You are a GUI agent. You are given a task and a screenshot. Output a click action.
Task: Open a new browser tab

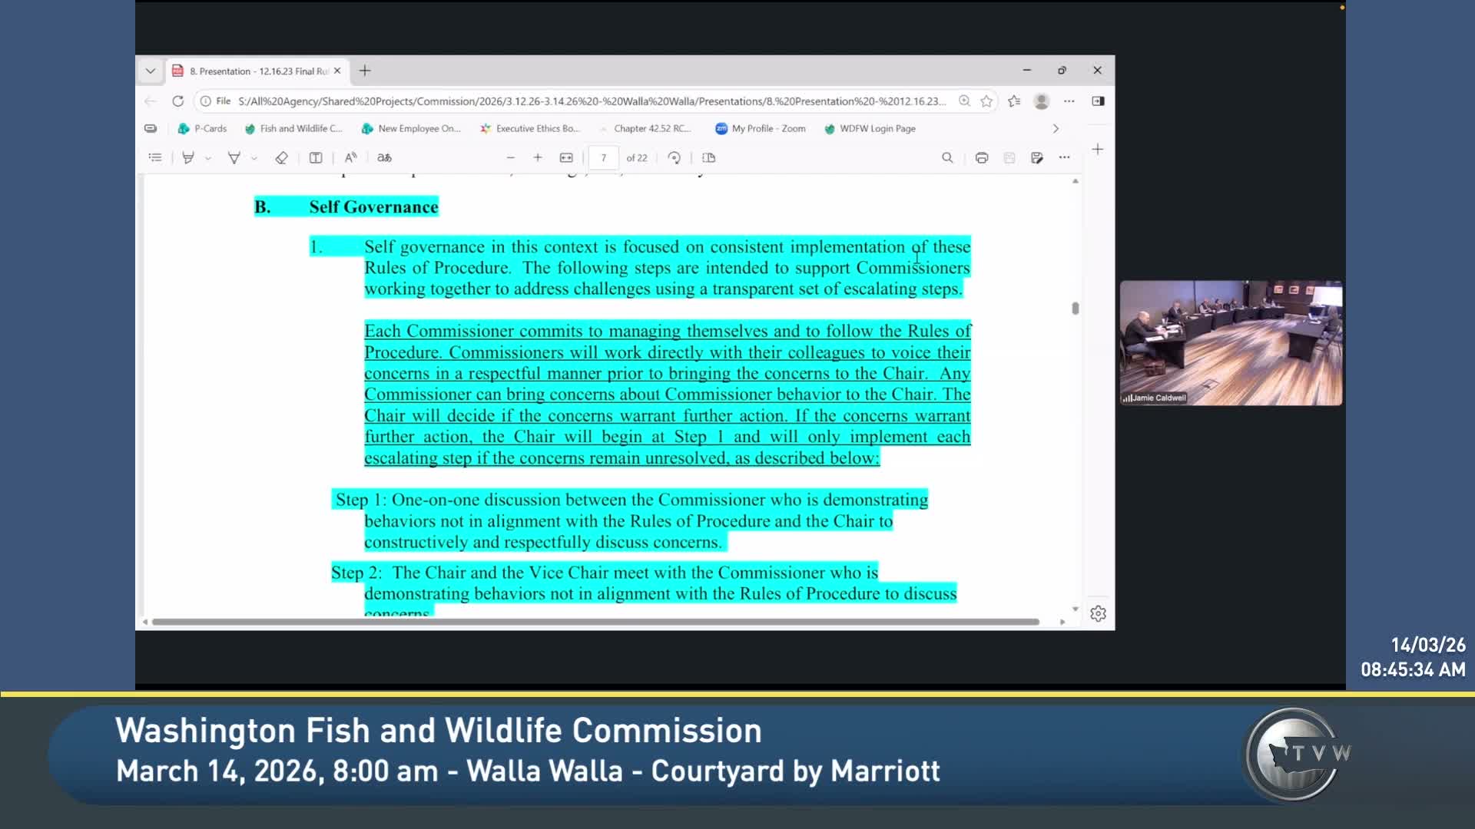point(365,71)
